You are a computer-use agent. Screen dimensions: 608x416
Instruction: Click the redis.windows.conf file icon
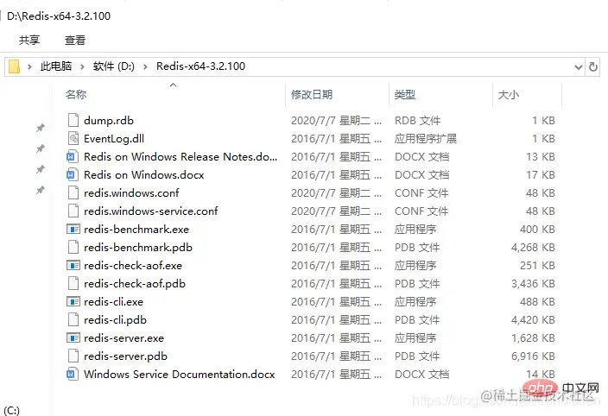pos(73,192)
